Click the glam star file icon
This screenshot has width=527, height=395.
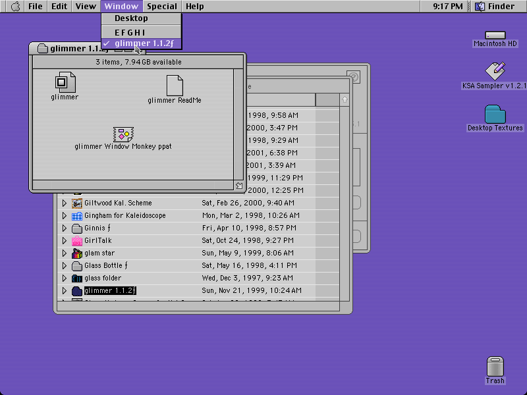(x=77, y=253)
